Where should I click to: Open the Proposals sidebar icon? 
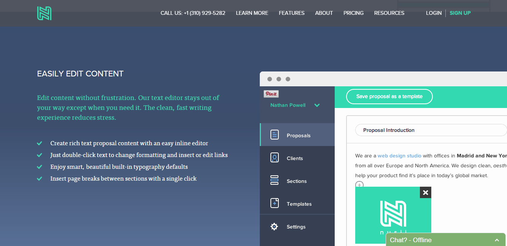[275, 135]
